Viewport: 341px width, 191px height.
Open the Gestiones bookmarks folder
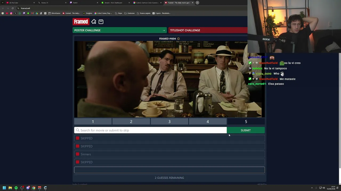(x=129, y=13)
